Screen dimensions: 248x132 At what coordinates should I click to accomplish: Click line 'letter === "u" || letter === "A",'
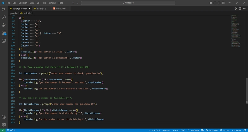click(42, 33)
